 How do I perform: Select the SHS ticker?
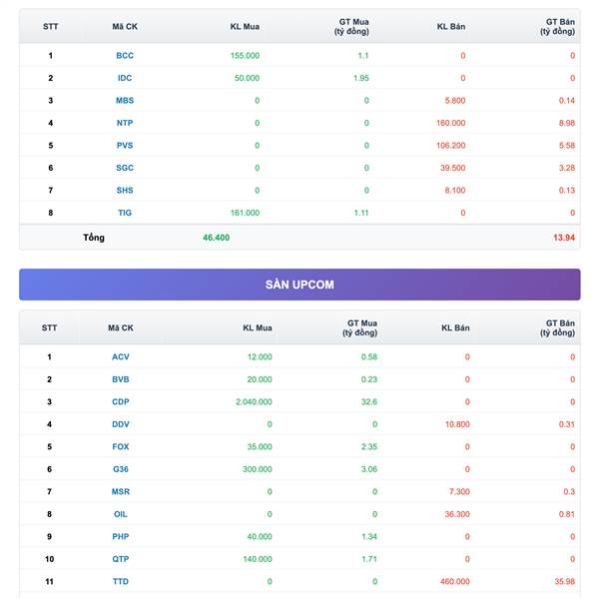coord(125,190)
